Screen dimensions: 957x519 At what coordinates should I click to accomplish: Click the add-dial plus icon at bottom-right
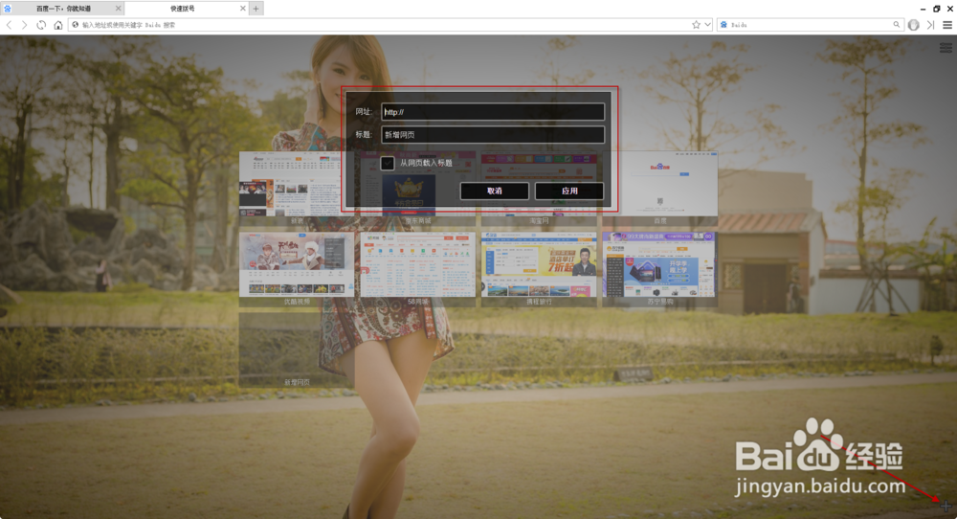946,506
